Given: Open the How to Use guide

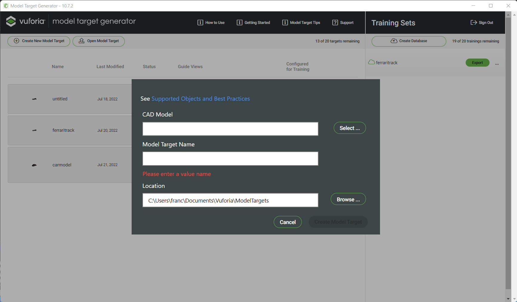Looking at the screenshot, I should (x=211, y=23).
